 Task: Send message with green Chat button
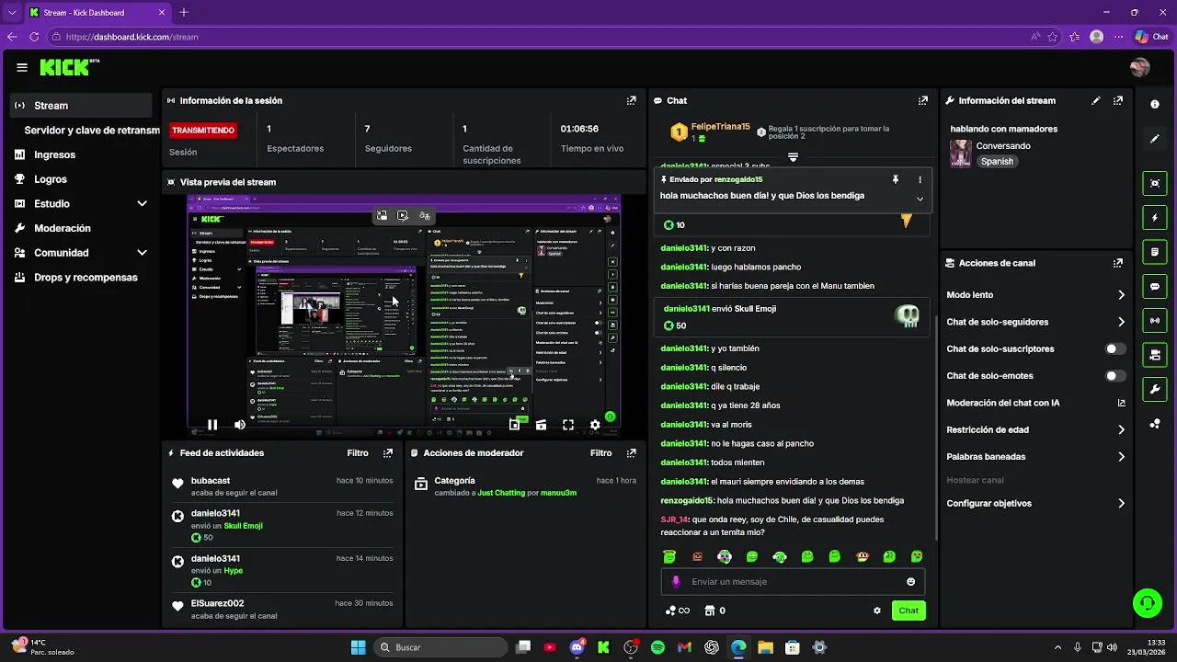(x=908, y=611)
